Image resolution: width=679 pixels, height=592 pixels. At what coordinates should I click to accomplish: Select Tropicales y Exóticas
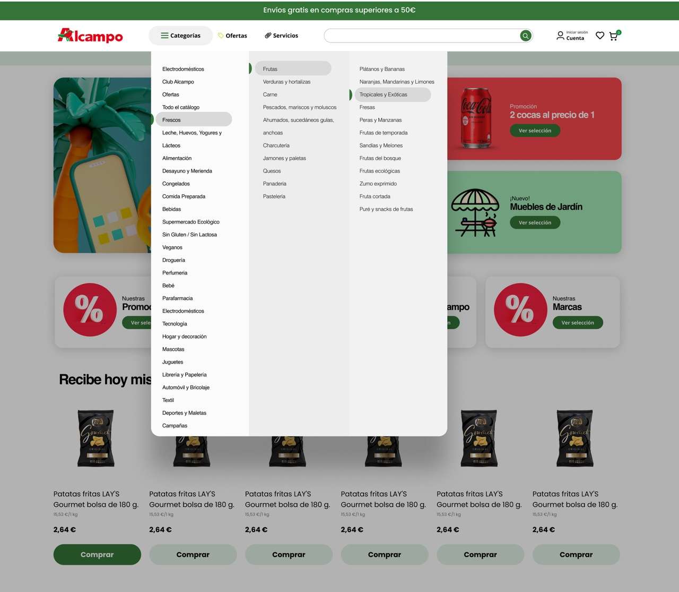coord(384,95)
